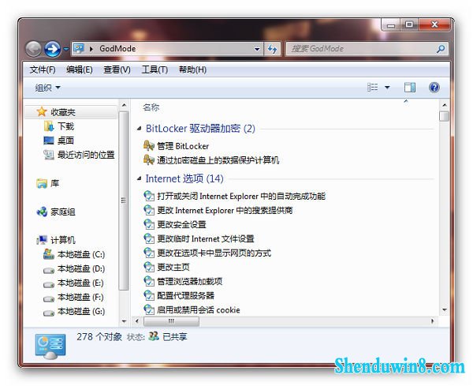Open the 帮助(H) menu
The width and height of the screenshot is (473, 386).
coord(193,69)
